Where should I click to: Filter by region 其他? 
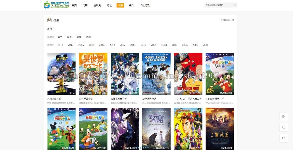pos(89,37)
